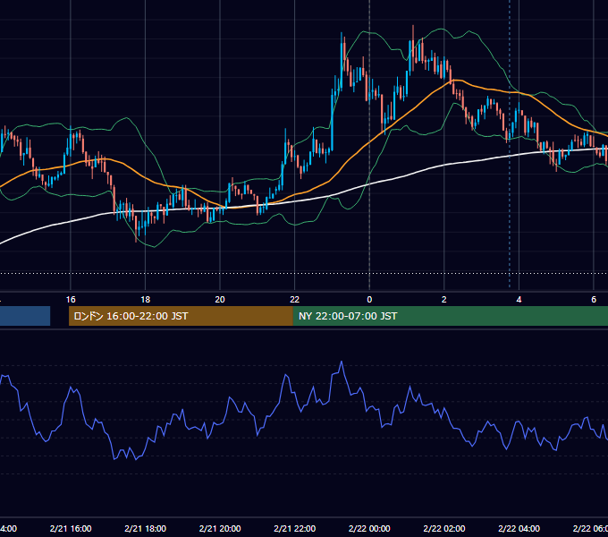Click the 2/22 04:00 date label

[x=519, y=528]
